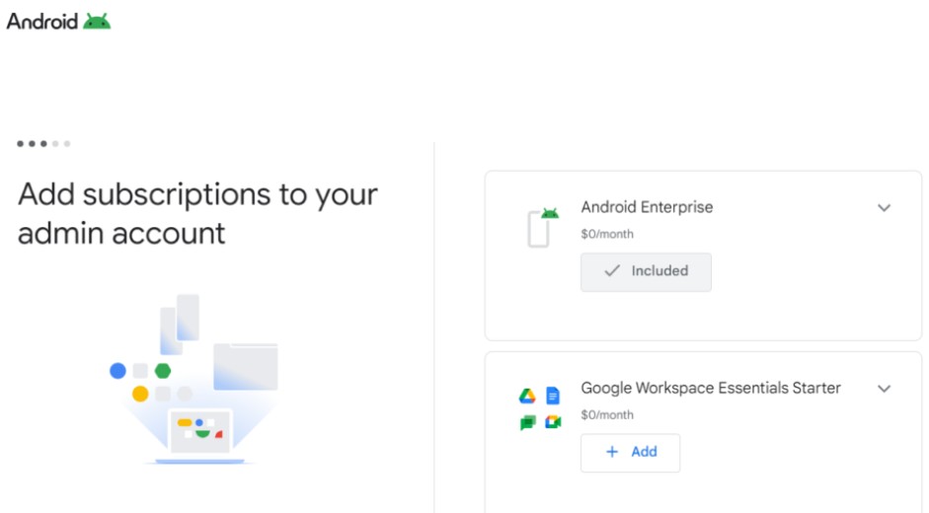929x513 pixels.
Task: Click the Google Meet icon
Action: pos(554,422)
